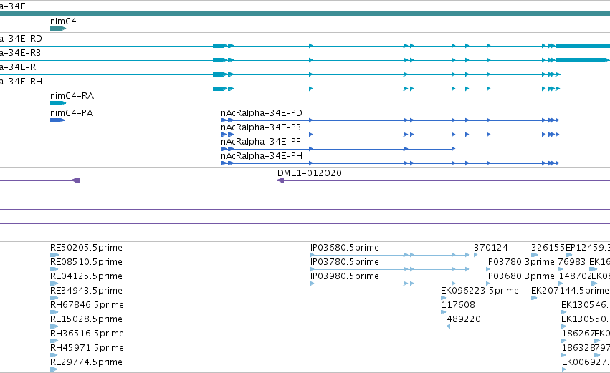
Task: Click the teal nimC4 gene arrow glyph
Action: pyautogui.click(x=58, y=29)
